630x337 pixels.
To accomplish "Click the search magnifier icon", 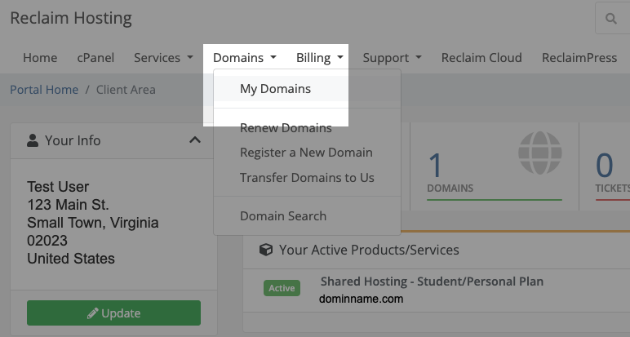I will [610, 19].
